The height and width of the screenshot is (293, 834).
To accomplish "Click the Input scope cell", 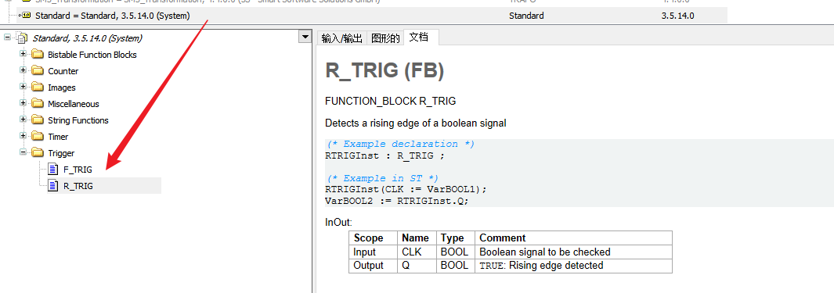I will [x=374, y=252].
